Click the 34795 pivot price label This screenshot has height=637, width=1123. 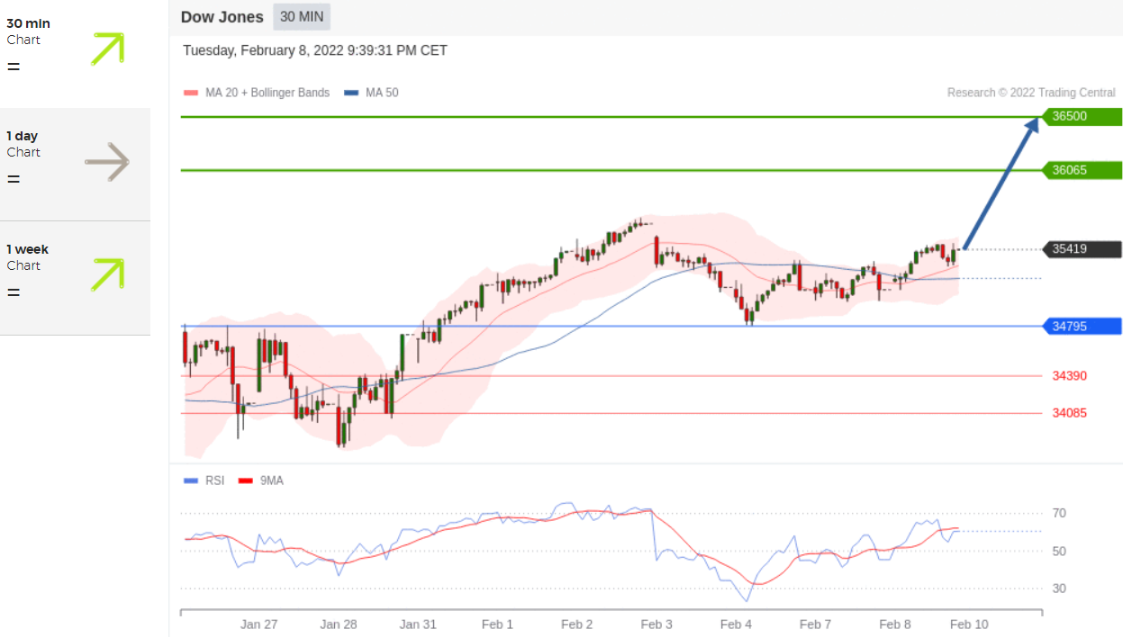pyautogui.click(x=1082, y=326)
